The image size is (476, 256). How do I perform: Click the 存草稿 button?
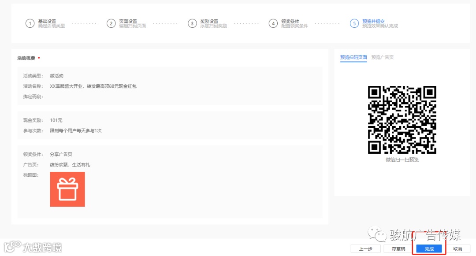[398, 249]
